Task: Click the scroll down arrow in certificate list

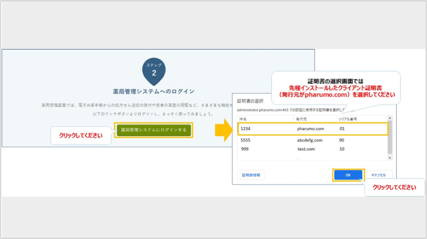Action: click(391, 157)
